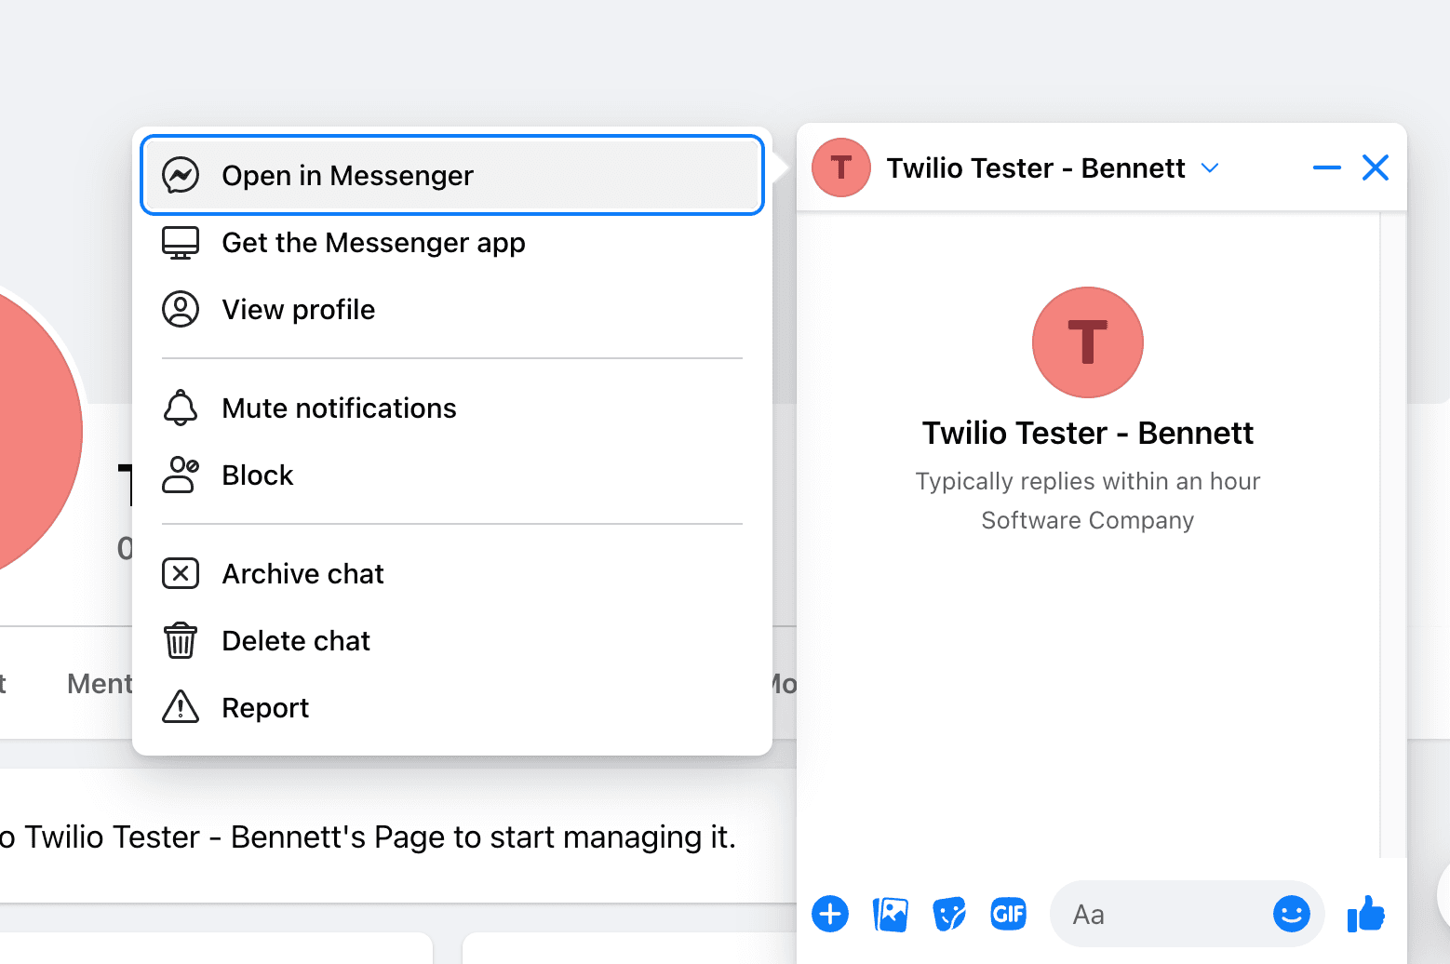This screenshot has height=964, width=1450.
Task: Open the sticker picker
Action: 948,914
